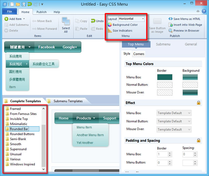Expand the Mouse Over effect dropdown
The image size is (209, 176).
[x=174, y=130]
